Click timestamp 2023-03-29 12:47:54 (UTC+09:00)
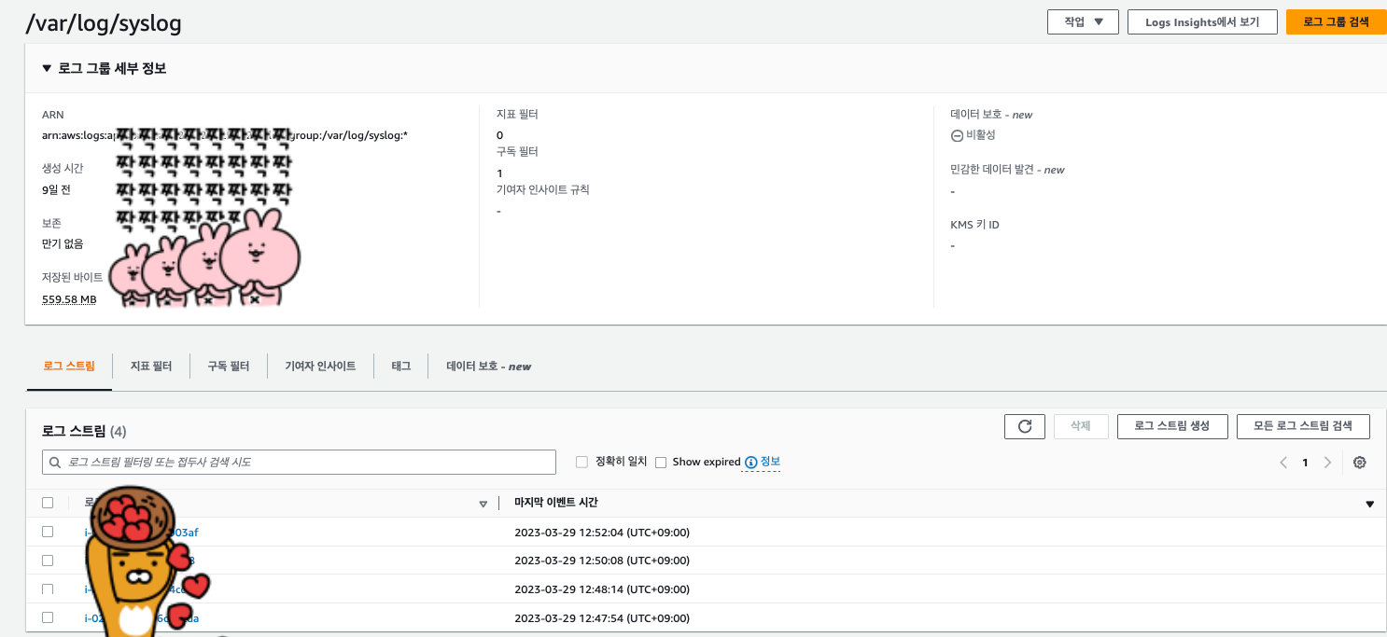Screen dimensions: 1387x637 pyautogui.click(x=602, y=617)
